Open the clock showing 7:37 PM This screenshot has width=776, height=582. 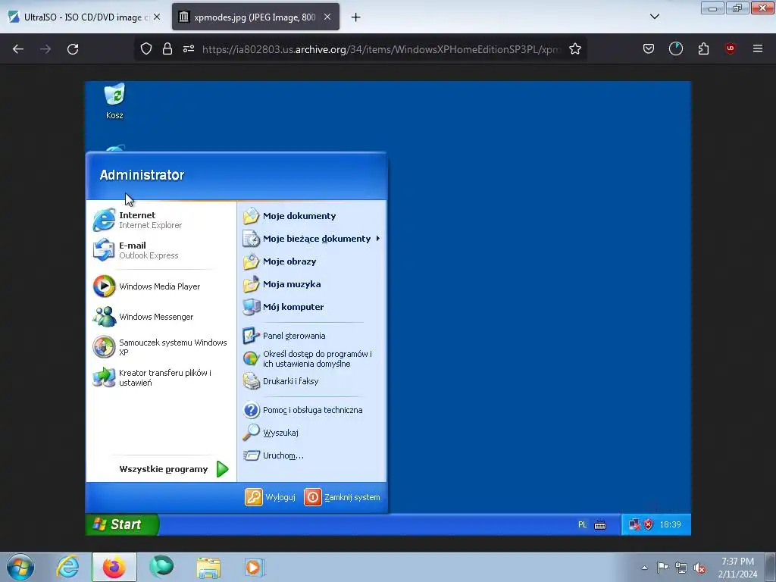[x=737, y=568]
